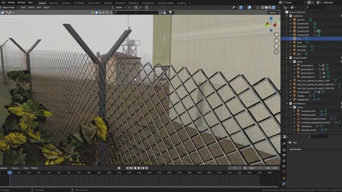The height and width of the screenshot is (192, 342).
Task: Open the Render properties tab
Action: (284, 150)
